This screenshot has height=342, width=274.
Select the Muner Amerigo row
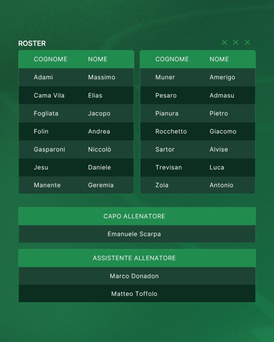pos(198,77)
